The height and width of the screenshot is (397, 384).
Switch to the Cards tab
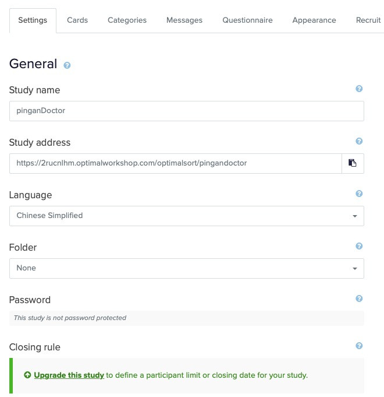77,20
